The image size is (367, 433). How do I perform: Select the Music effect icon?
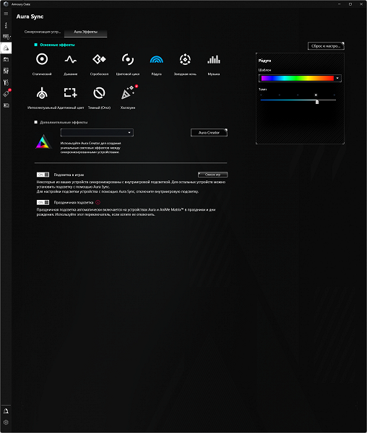pyautogui.click(x=214, y=59)
